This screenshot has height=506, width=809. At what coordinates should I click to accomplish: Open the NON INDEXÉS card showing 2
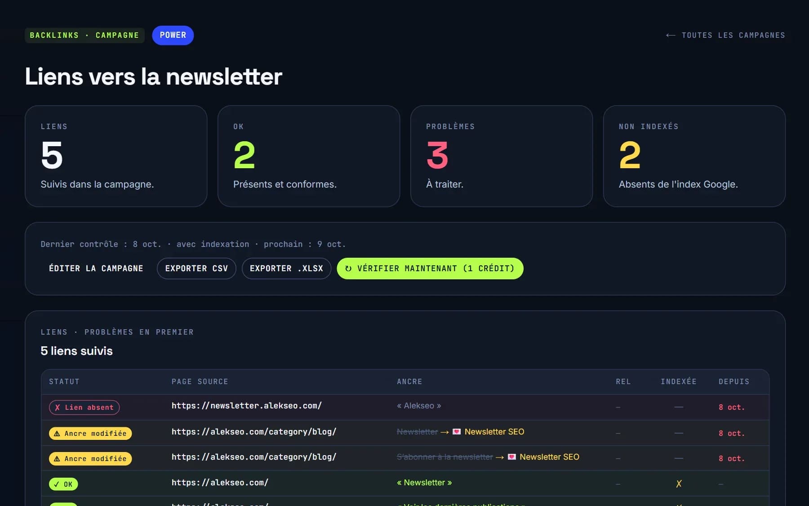694,156
